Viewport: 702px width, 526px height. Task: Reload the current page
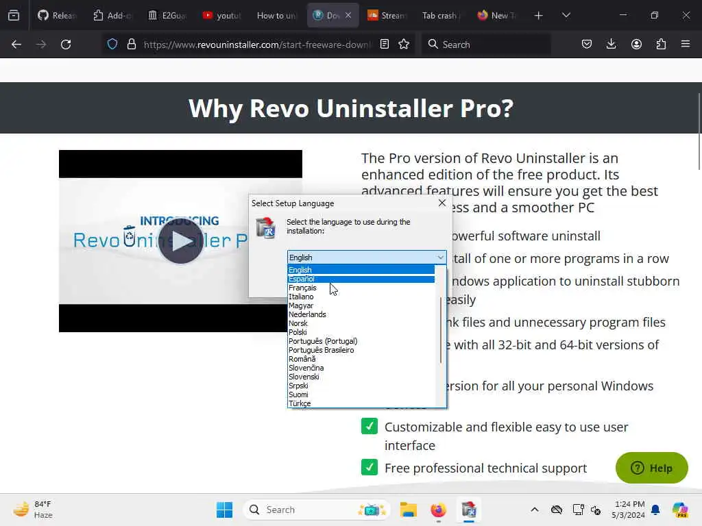(66, 45)
